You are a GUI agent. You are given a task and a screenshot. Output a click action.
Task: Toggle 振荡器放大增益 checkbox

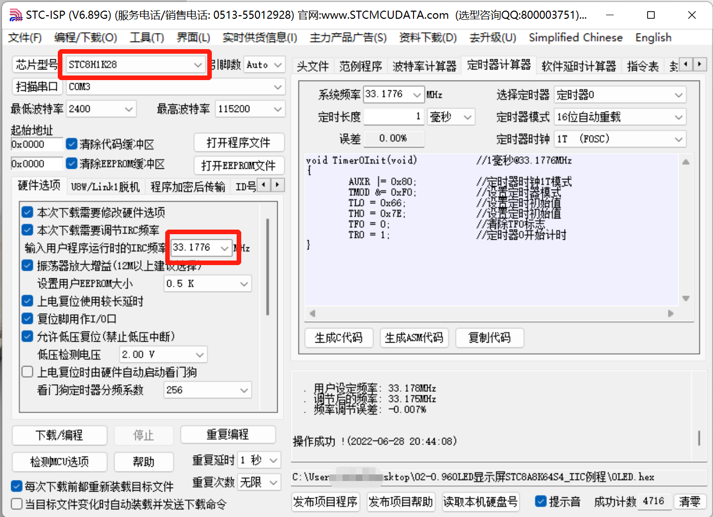click(28, 266)
